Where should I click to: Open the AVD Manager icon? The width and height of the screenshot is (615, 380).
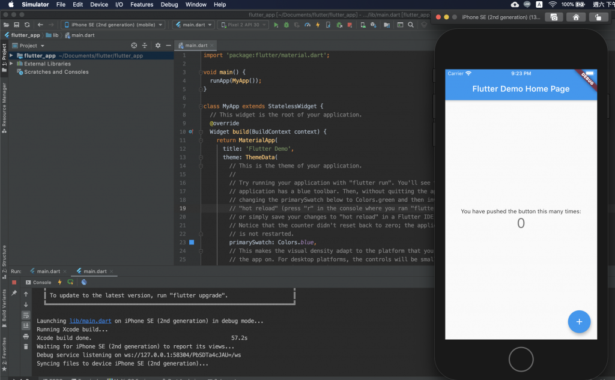(x=363, y=25)
